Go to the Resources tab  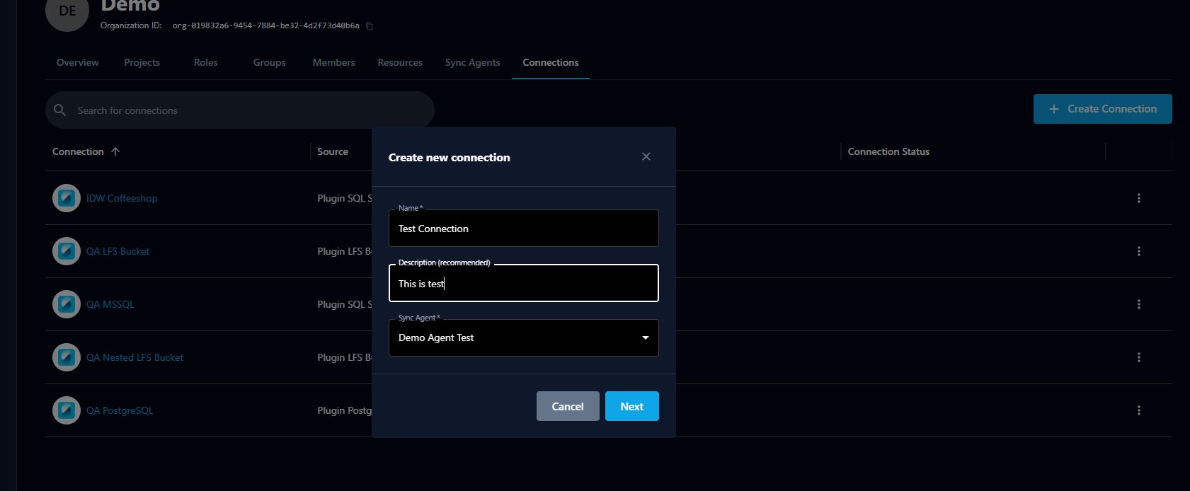(x=400, y=62)
